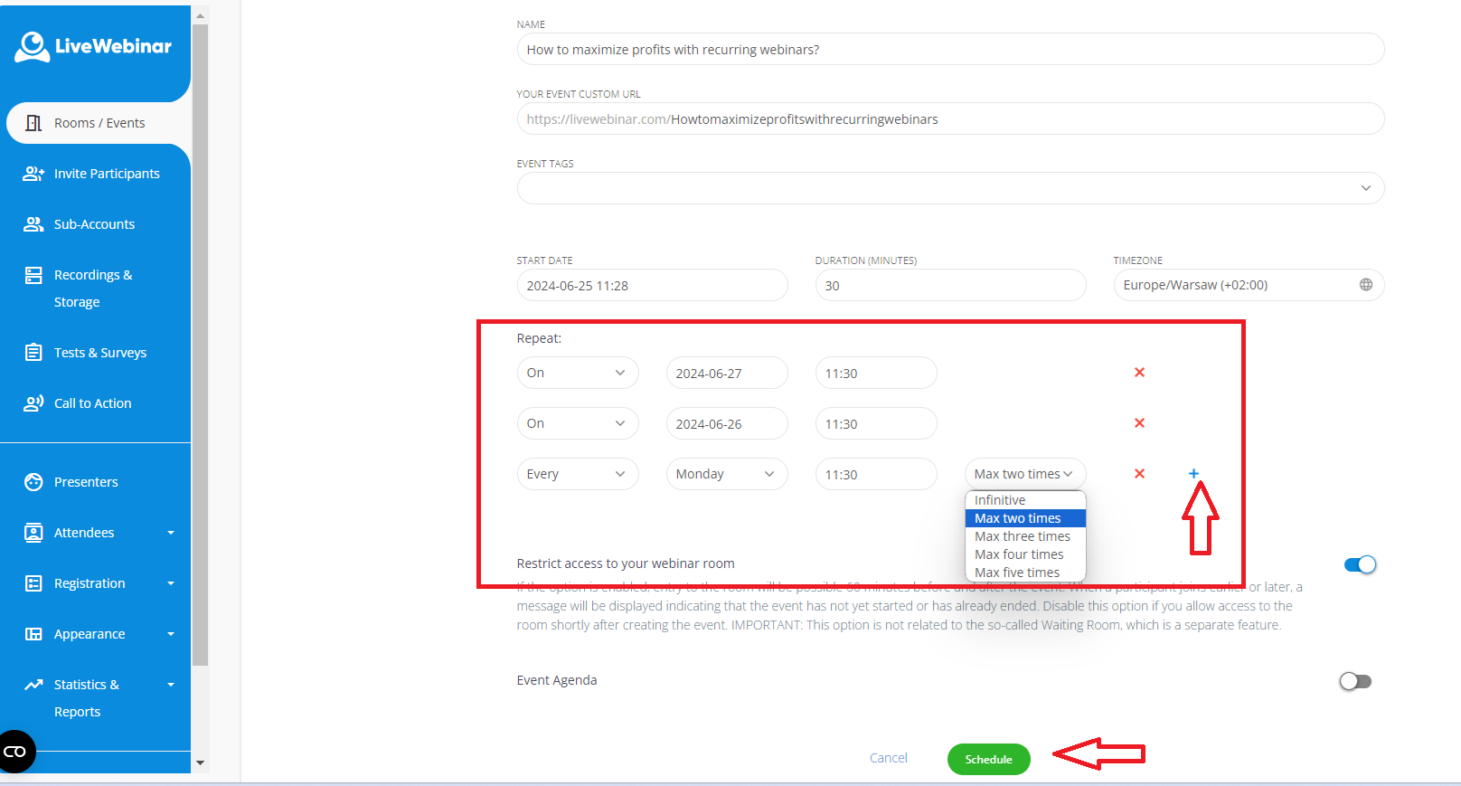The image size is (1461, 786).
Task: Select Max five times option
Action: pyautogui.click(x=1017, y=573)
